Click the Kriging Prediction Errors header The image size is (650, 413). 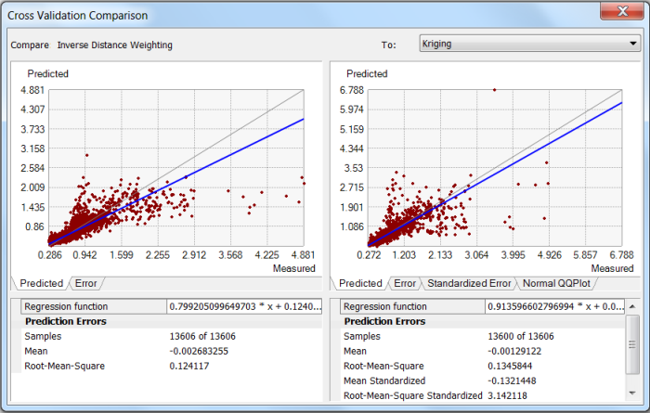coord(384,321)
